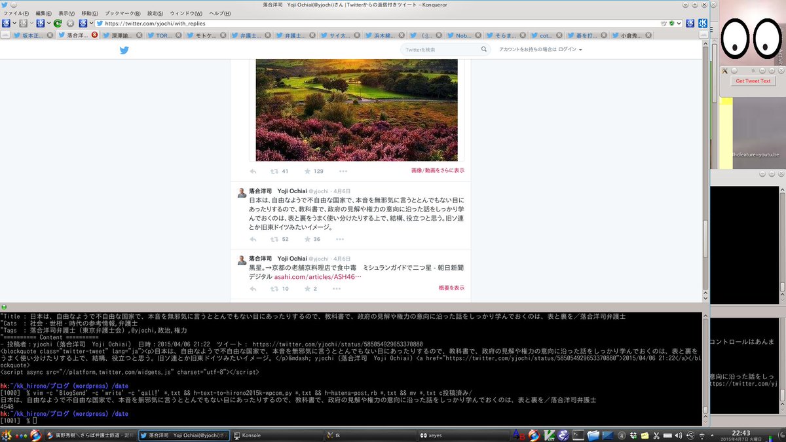Viewport: 786px width, 442px height.
Task: Reply to the 黒星 Asahi news tweet
Action: [253, 288]
